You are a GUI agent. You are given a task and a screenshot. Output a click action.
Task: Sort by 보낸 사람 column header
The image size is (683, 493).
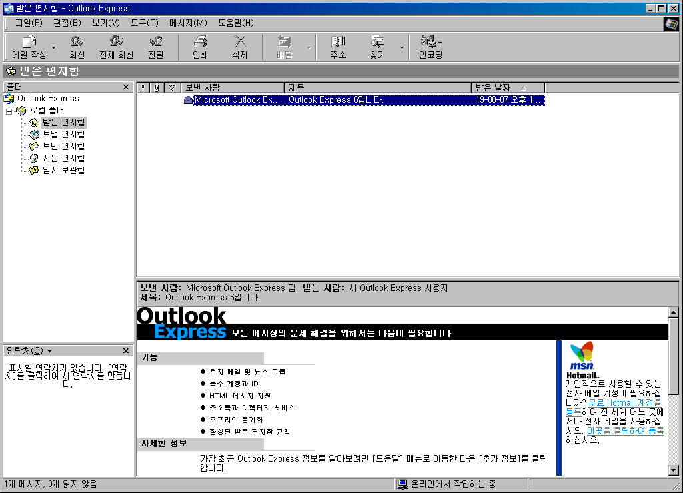233,88
